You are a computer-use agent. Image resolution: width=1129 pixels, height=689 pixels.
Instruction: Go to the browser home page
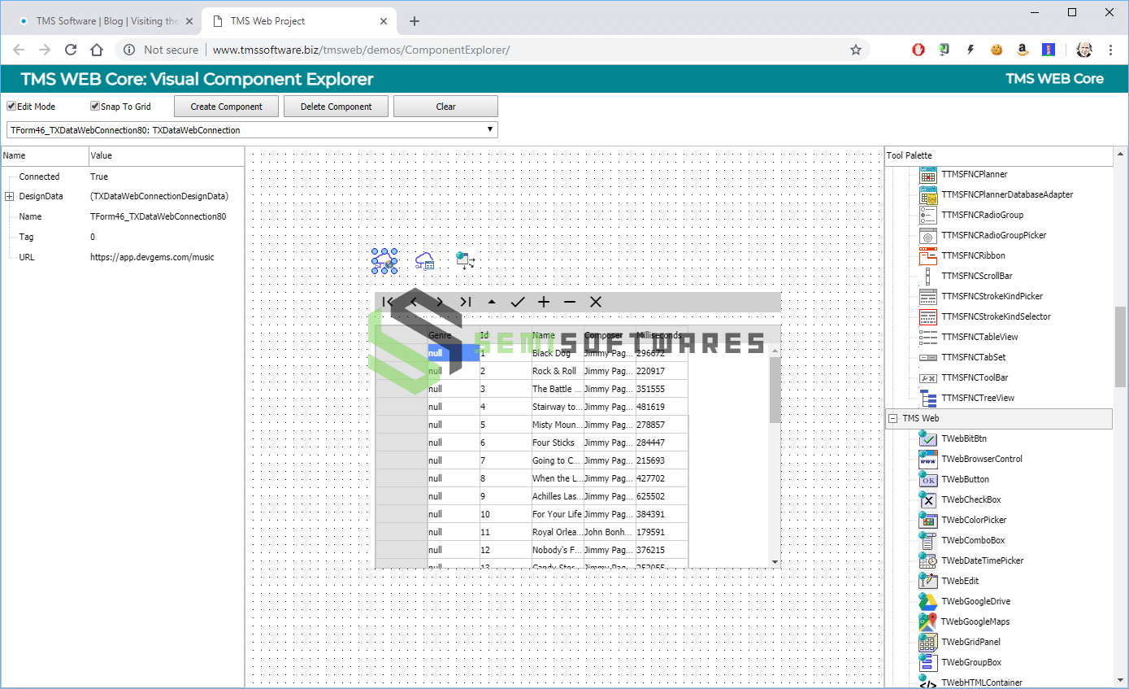(97, 50)
